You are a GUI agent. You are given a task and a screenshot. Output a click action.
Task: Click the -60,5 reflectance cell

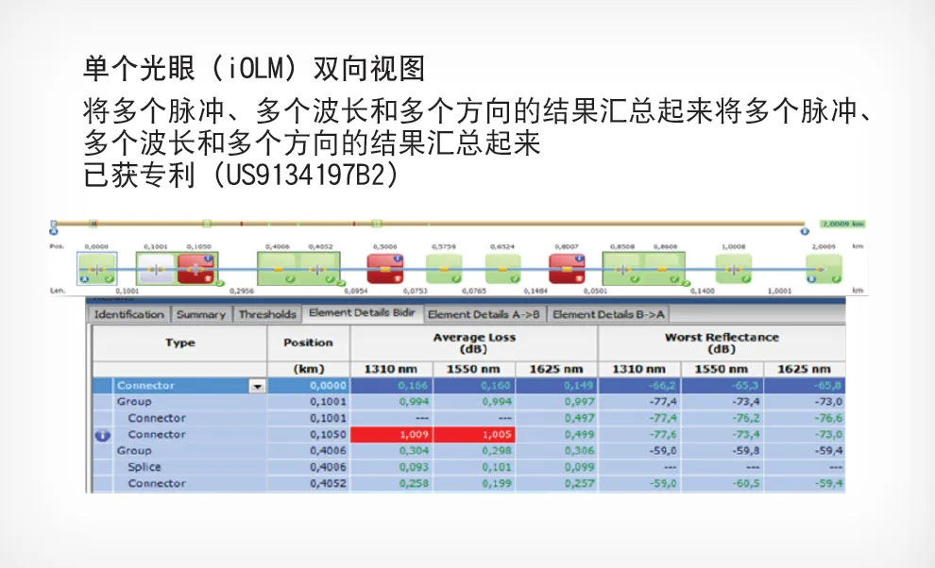tap(722, 483)
